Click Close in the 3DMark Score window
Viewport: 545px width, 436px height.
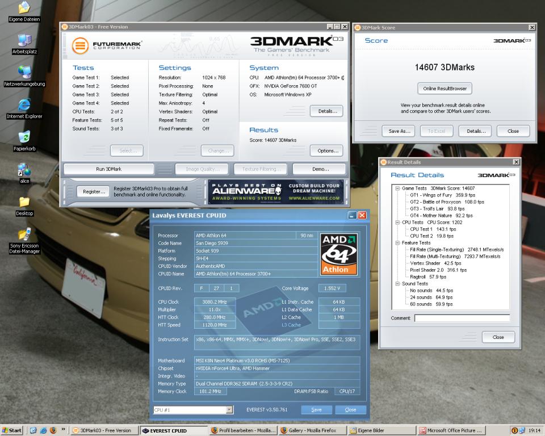pos(513,131)
